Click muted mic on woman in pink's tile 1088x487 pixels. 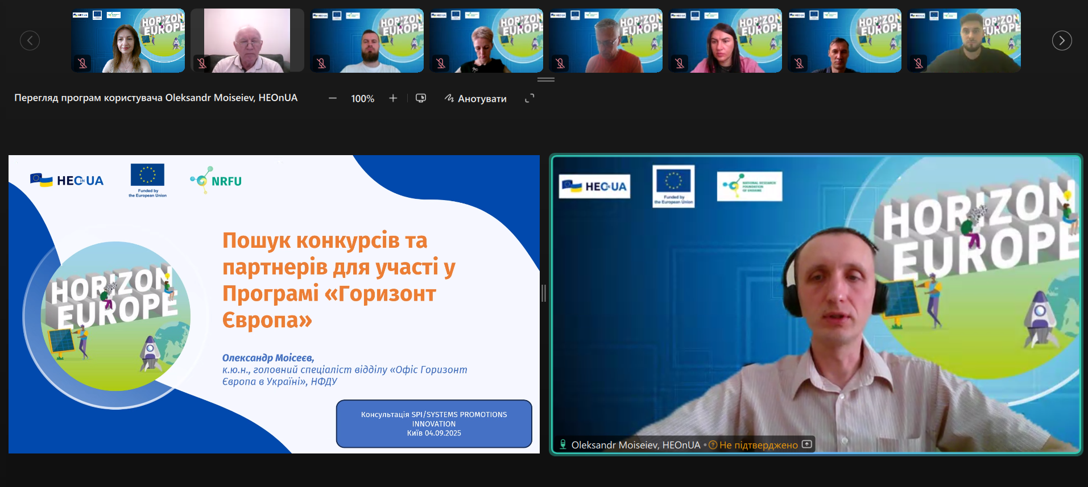680,63
